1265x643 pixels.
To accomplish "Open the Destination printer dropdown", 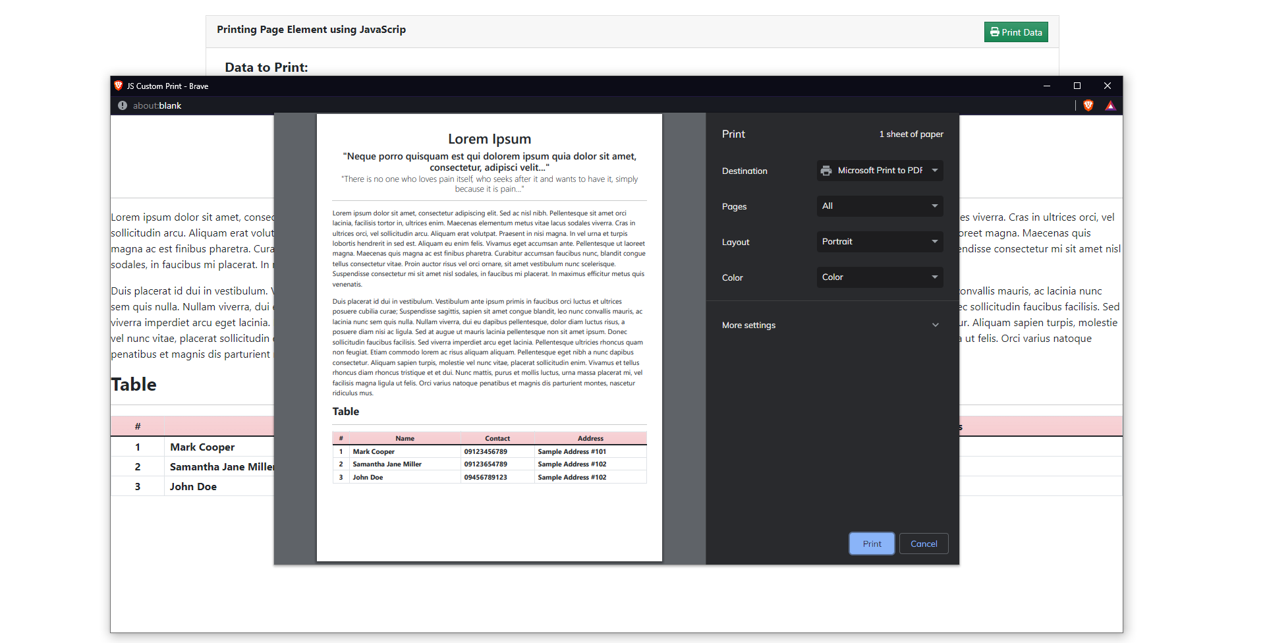I will 880,171.
